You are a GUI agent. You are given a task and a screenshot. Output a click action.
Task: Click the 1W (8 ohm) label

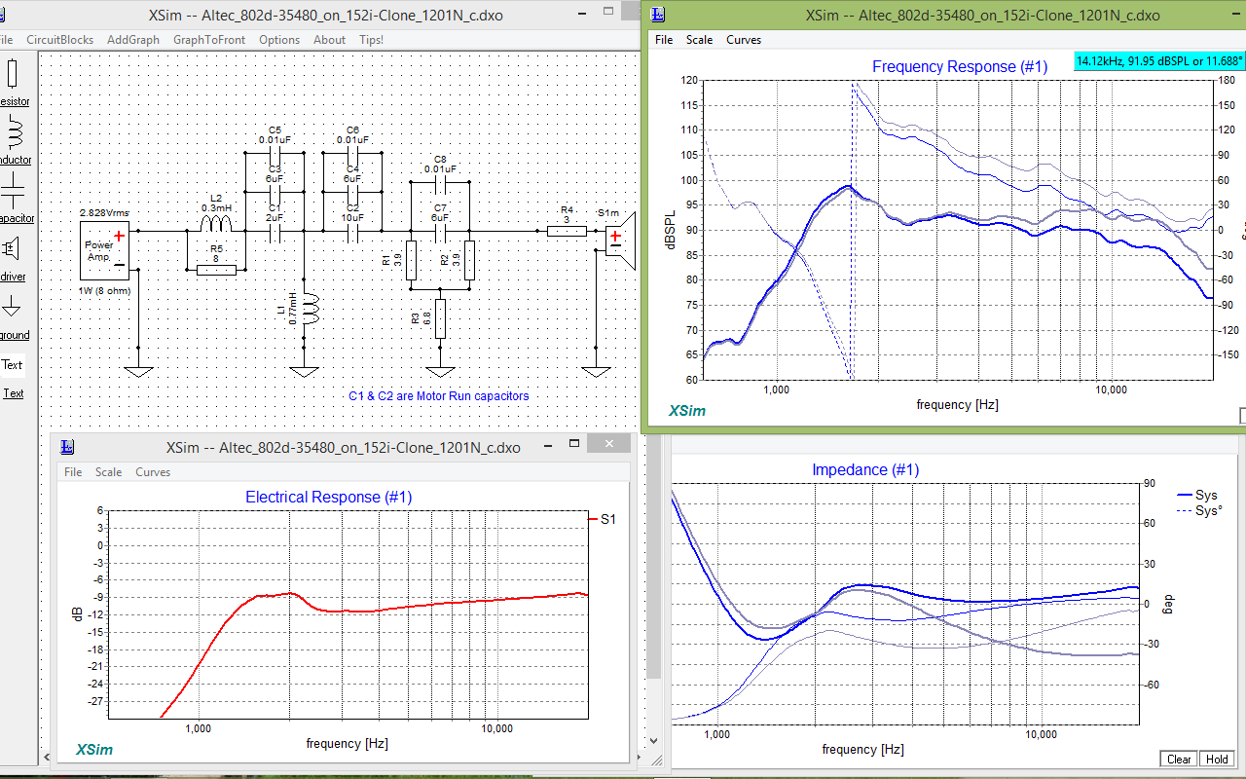[x=104, y=290]
